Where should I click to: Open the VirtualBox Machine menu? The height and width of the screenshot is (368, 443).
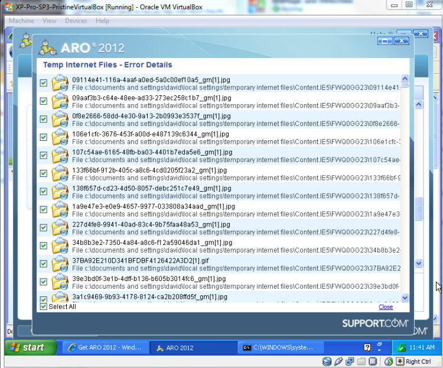coord(21,21)
